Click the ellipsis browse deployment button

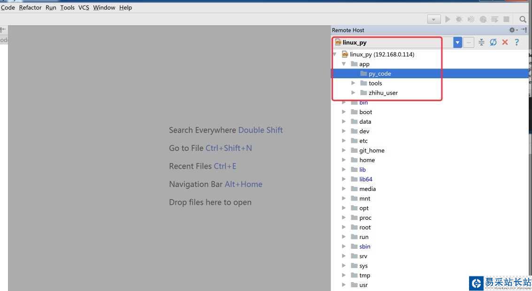point(469,42)
